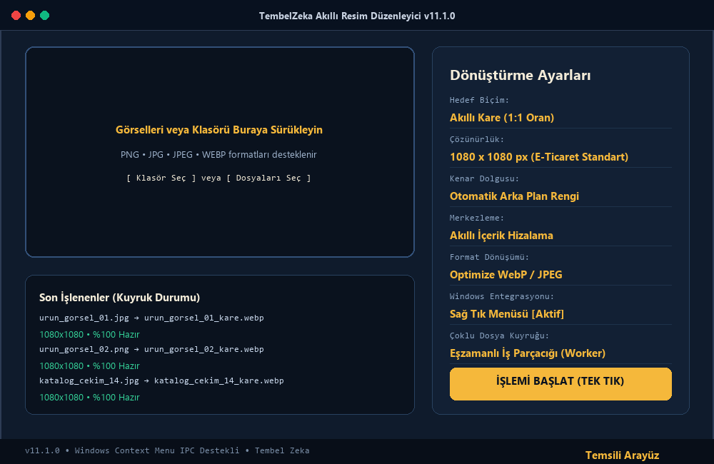The image size is (714, 464).
Task: Select the urun_gorsel_01.jpg queue entry
Action: pyautogui.click(x=151, y=318)
